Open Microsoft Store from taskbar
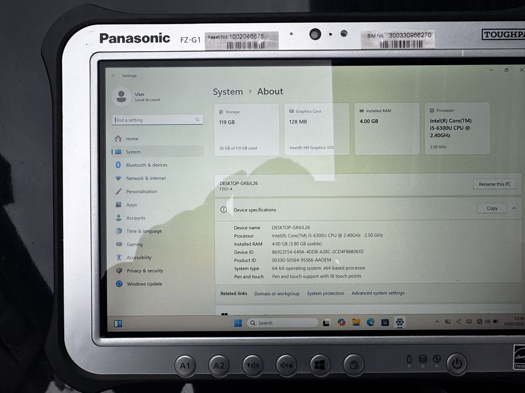The height and width of the screenshot is (393, 525). 385,322
